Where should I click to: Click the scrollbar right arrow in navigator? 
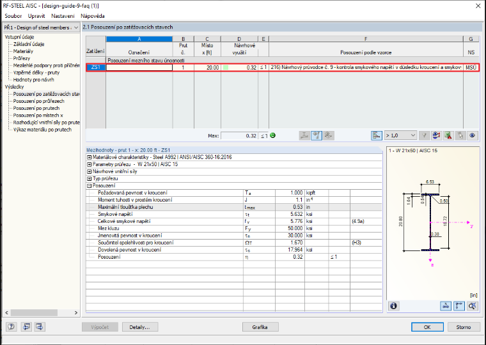coord(76,313)
